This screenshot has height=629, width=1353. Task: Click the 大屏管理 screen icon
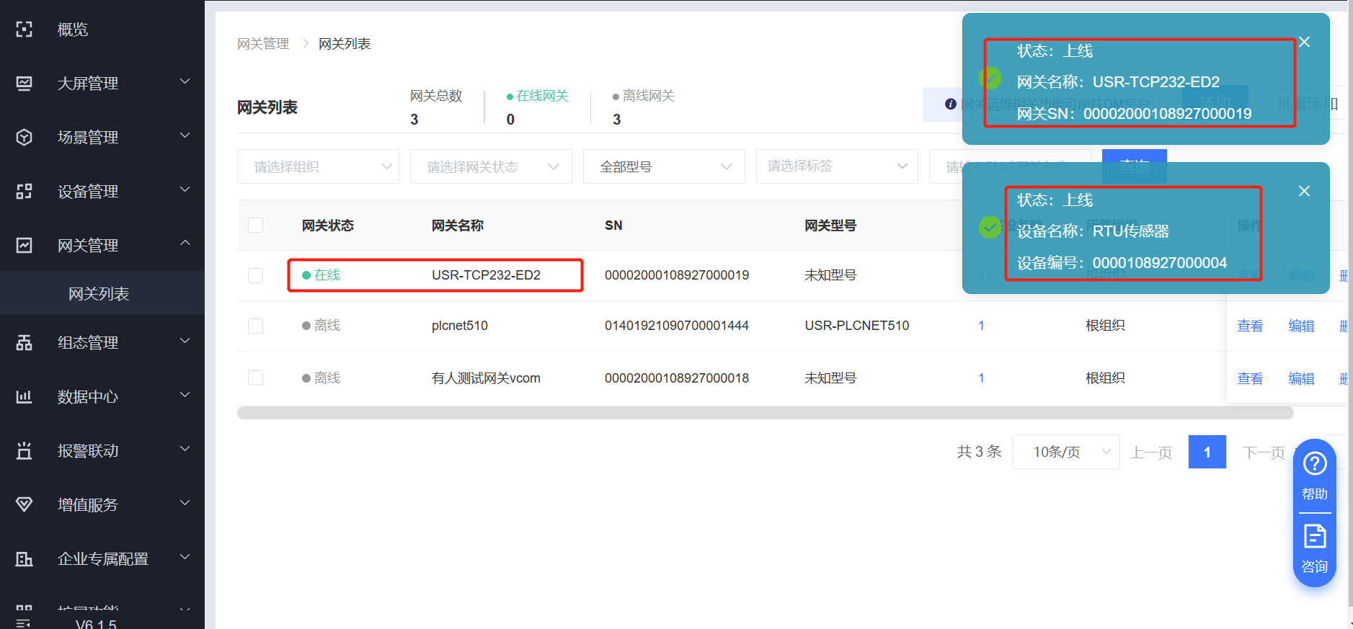click(25, 84)
